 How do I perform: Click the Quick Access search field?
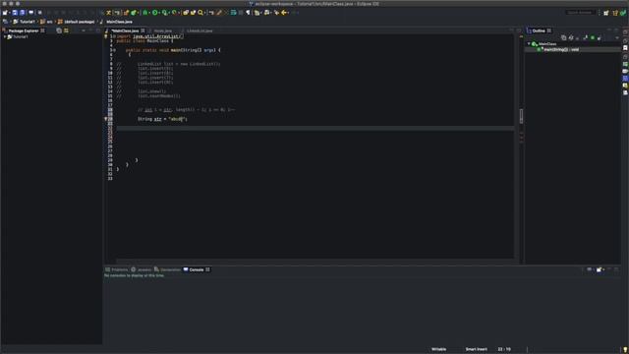(x=581, y=13)
